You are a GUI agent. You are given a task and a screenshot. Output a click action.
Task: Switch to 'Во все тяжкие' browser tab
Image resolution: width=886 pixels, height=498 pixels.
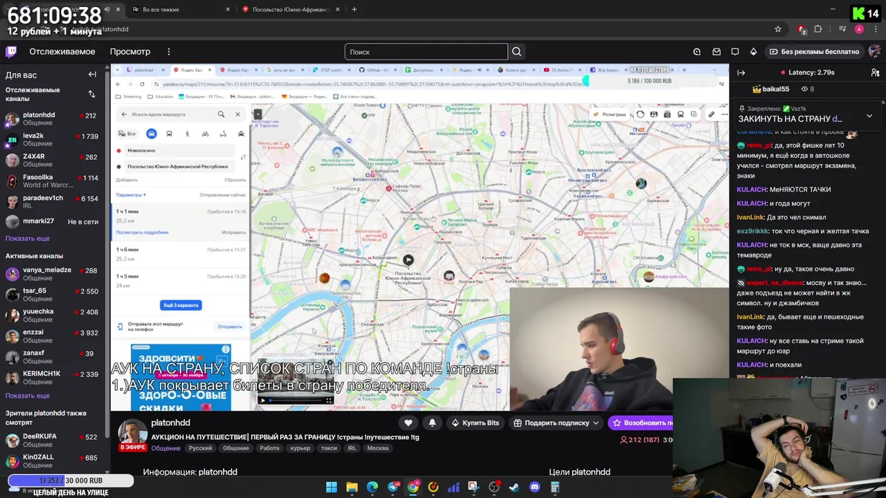[180, 10]
